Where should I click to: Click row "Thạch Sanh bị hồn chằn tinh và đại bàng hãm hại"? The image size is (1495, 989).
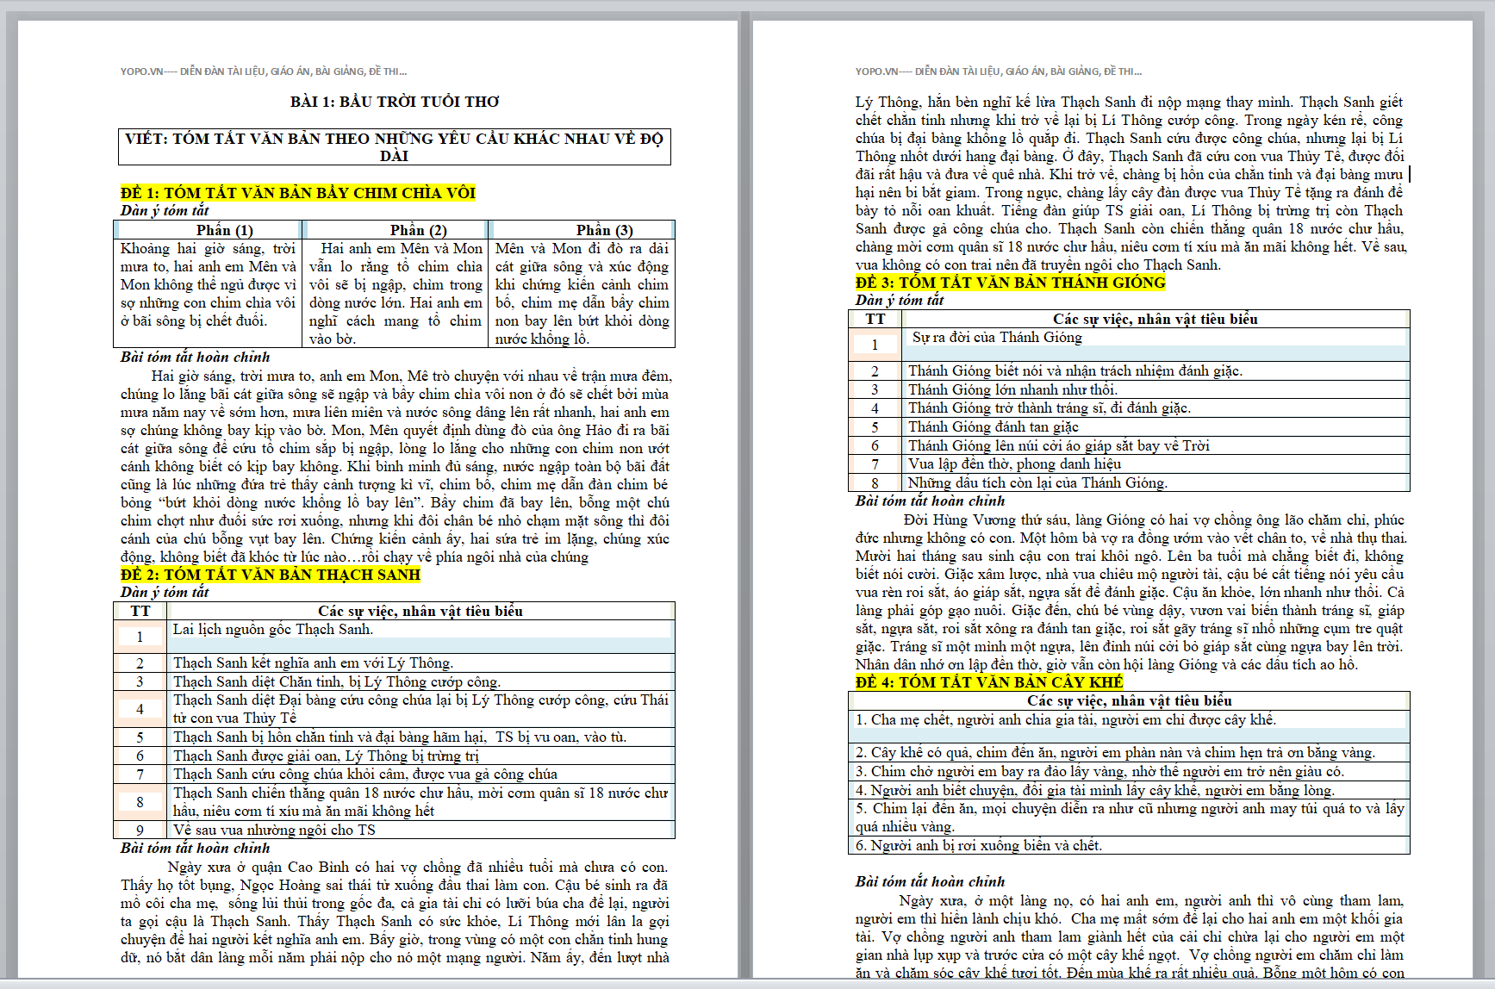tap(394, 737)
